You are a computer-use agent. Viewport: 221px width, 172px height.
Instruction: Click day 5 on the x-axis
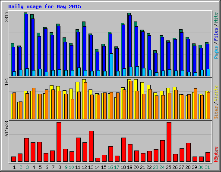(x=40, y=167)
